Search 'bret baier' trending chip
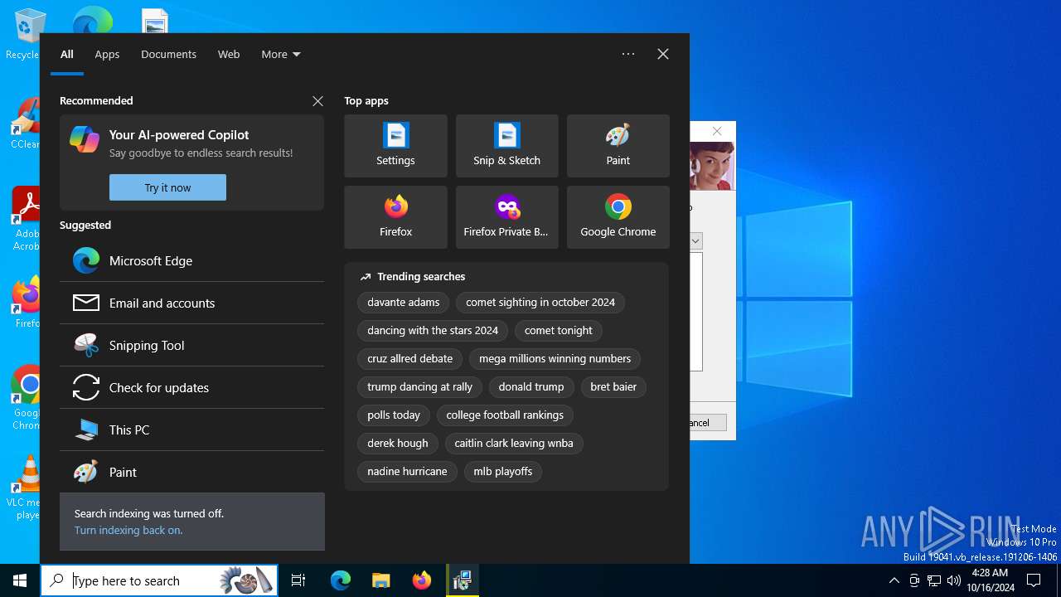The width and height of the screenshot is (1061, 597). [x=613, y=387]
